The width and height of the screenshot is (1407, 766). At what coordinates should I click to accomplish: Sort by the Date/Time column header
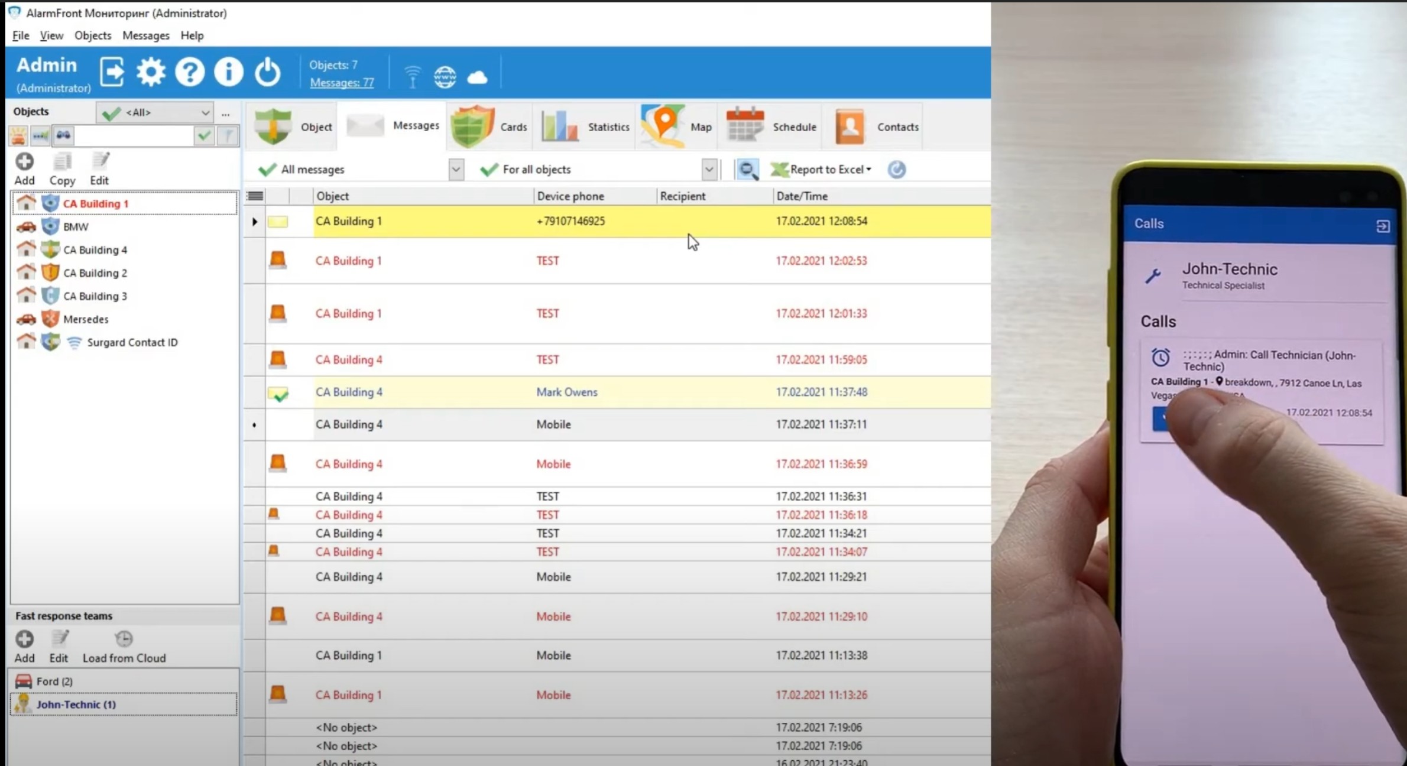click(881, 196)
